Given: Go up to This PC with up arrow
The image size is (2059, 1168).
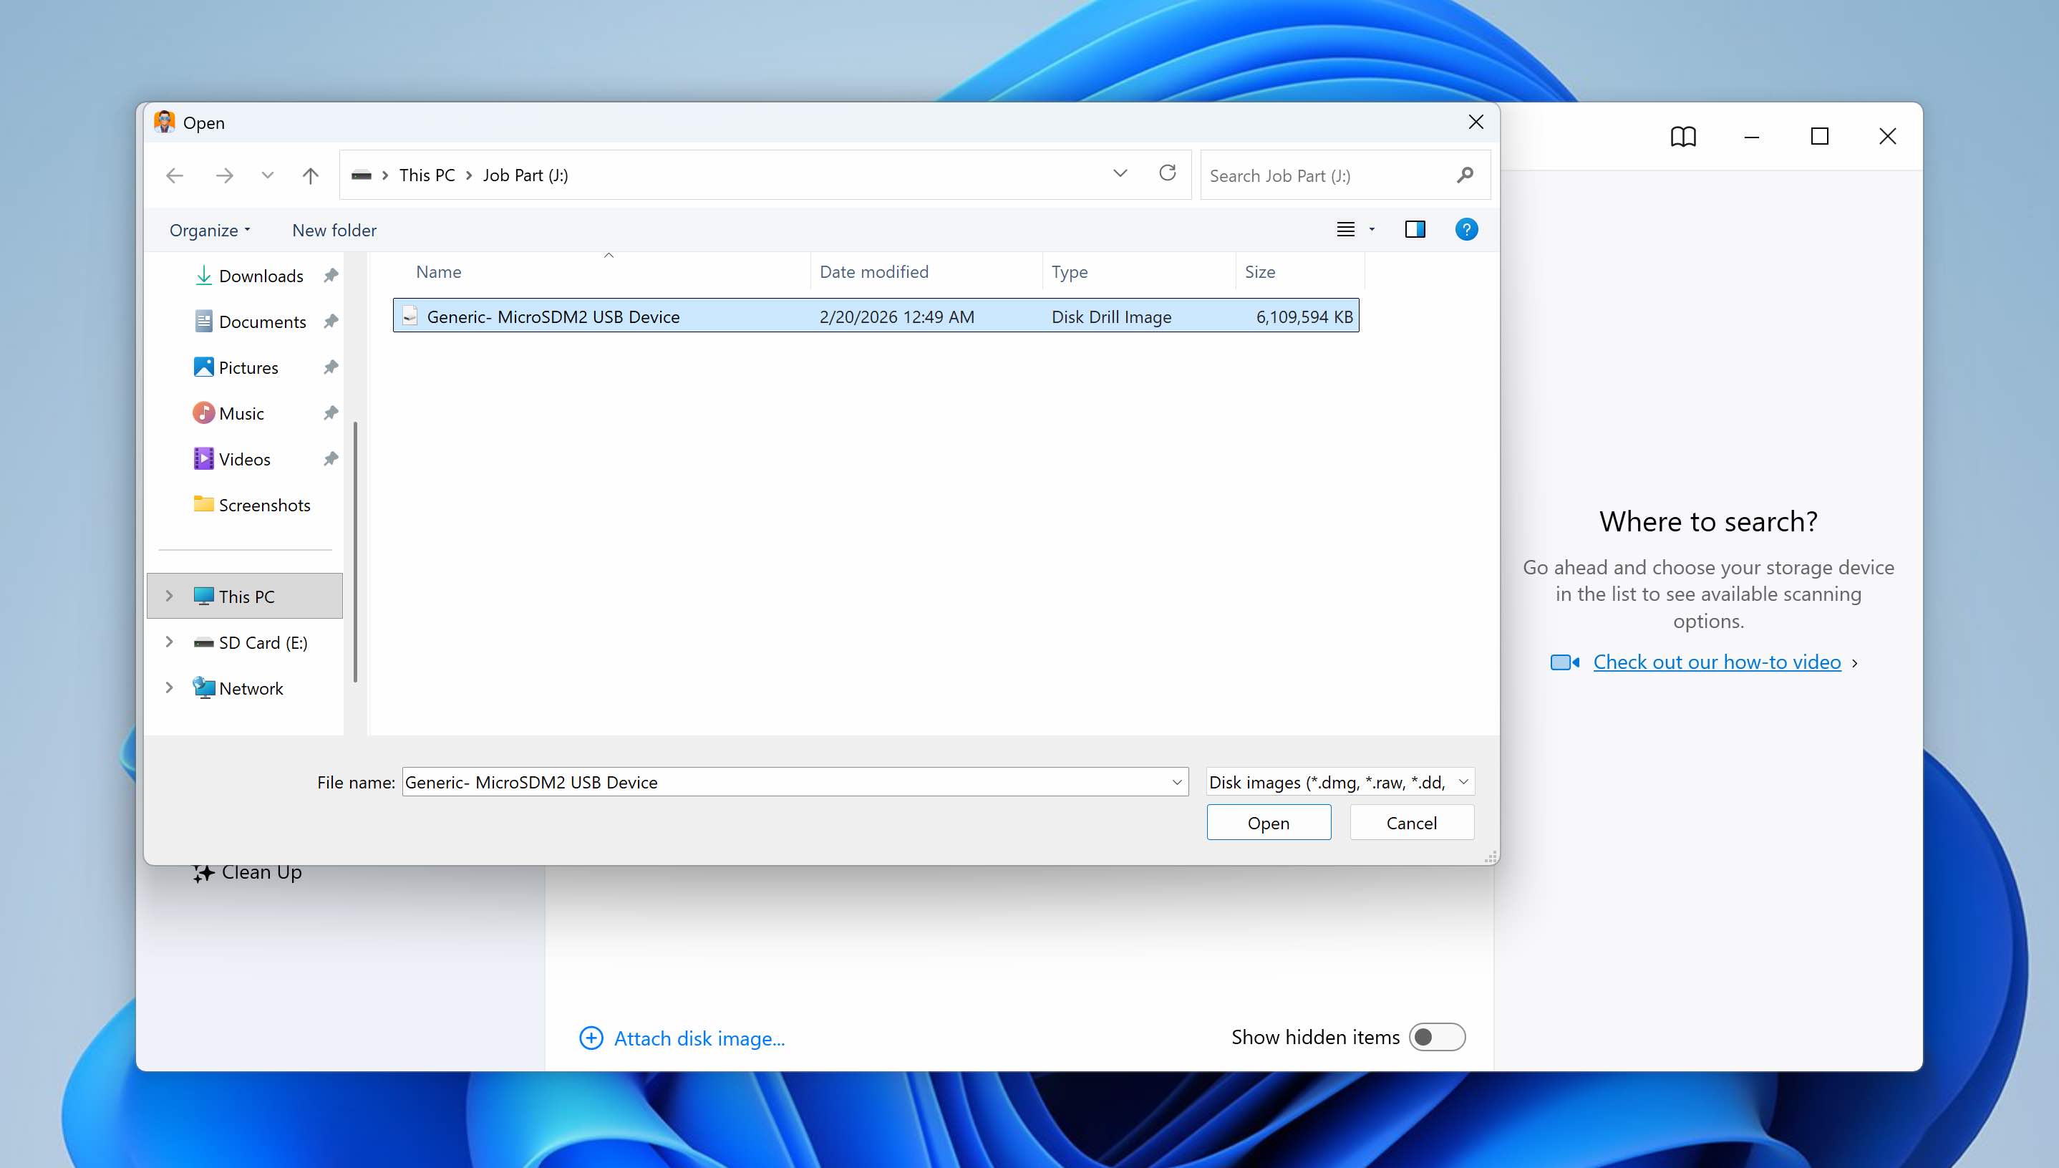Looking at the screenshot, I should click(310, 175).
